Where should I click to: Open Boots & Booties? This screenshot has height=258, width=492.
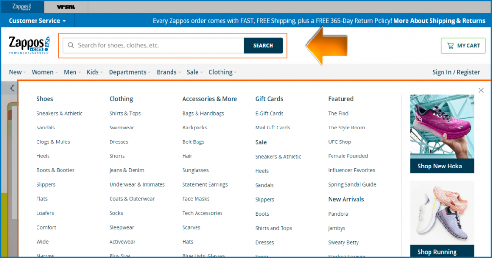[55, 170]
